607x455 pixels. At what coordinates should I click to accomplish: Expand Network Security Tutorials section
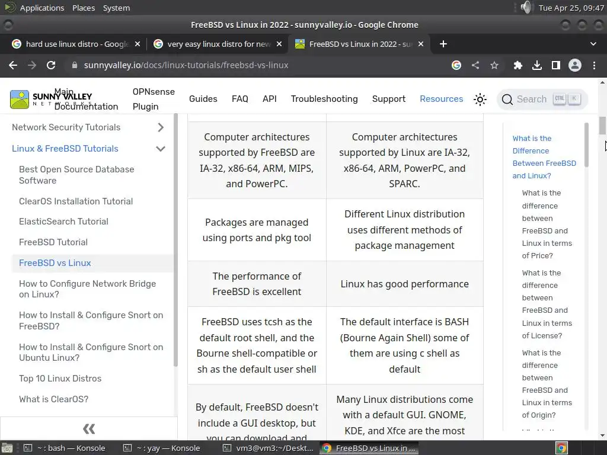point(161,127)
